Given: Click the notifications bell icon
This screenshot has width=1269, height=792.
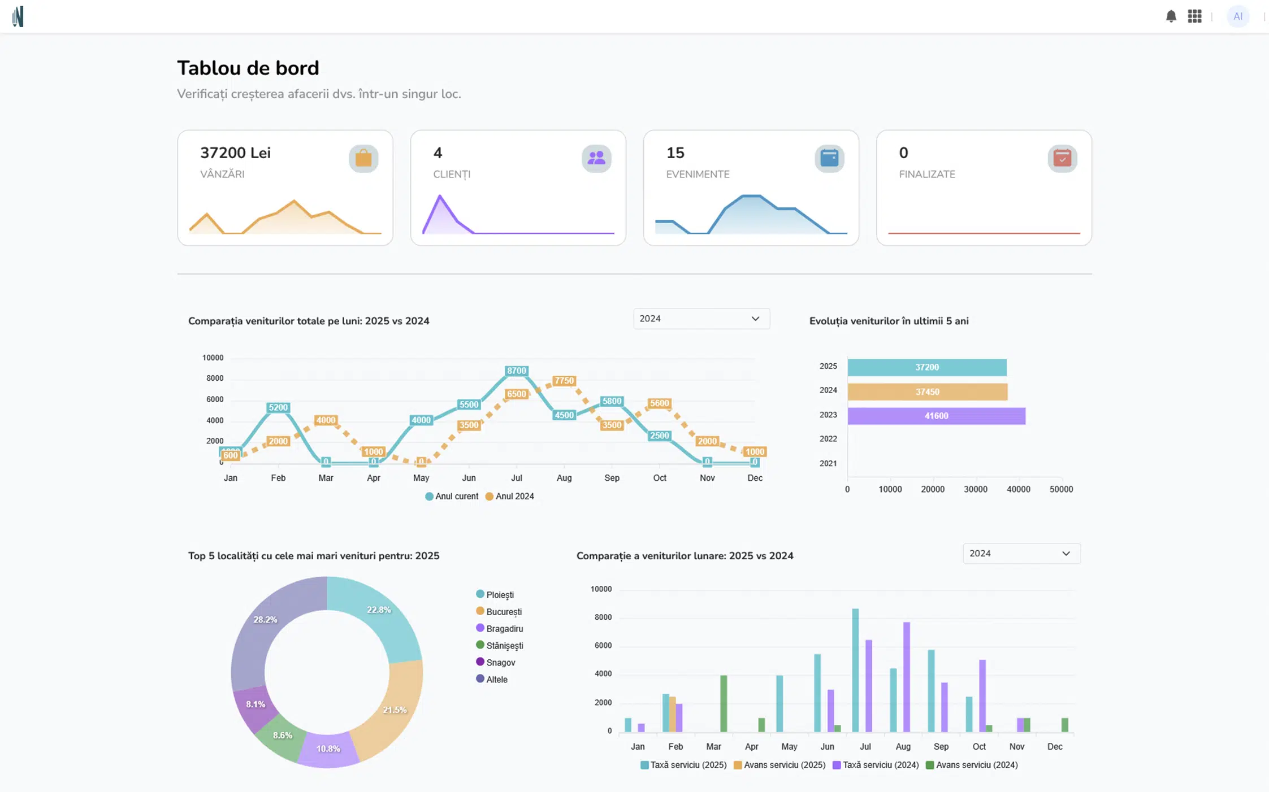Looking at the screenshot, I should pos(1171,16).
